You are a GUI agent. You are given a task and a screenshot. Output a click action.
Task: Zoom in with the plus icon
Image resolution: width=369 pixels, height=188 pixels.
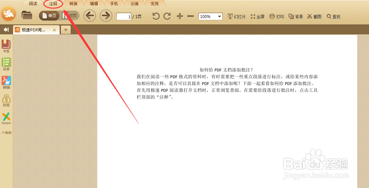click(x=180, y=16)
